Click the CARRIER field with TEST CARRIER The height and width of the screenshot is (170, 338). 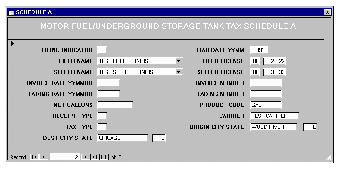274,116
